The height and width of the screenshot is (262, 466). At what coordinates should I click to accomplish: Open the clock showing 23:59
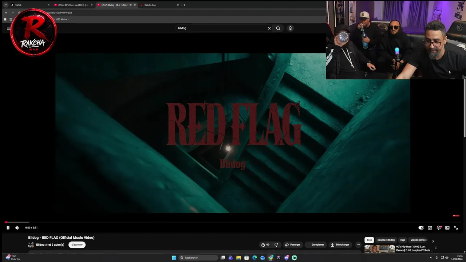coord(457,258)
